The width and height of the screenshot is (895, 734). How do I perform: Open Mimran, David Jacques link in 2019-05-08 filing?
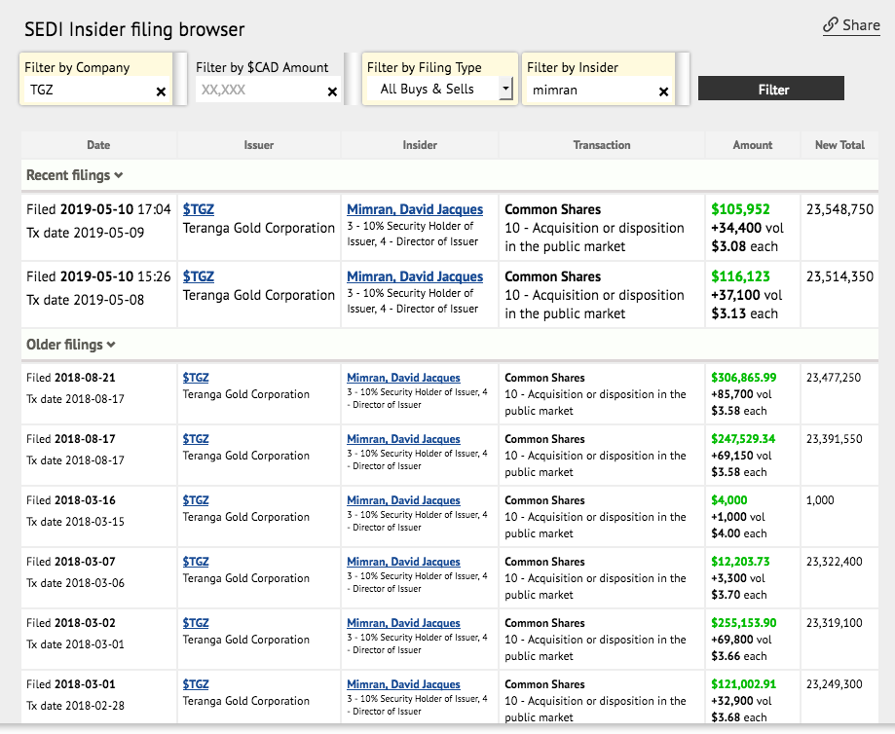[x=415, y=276]
